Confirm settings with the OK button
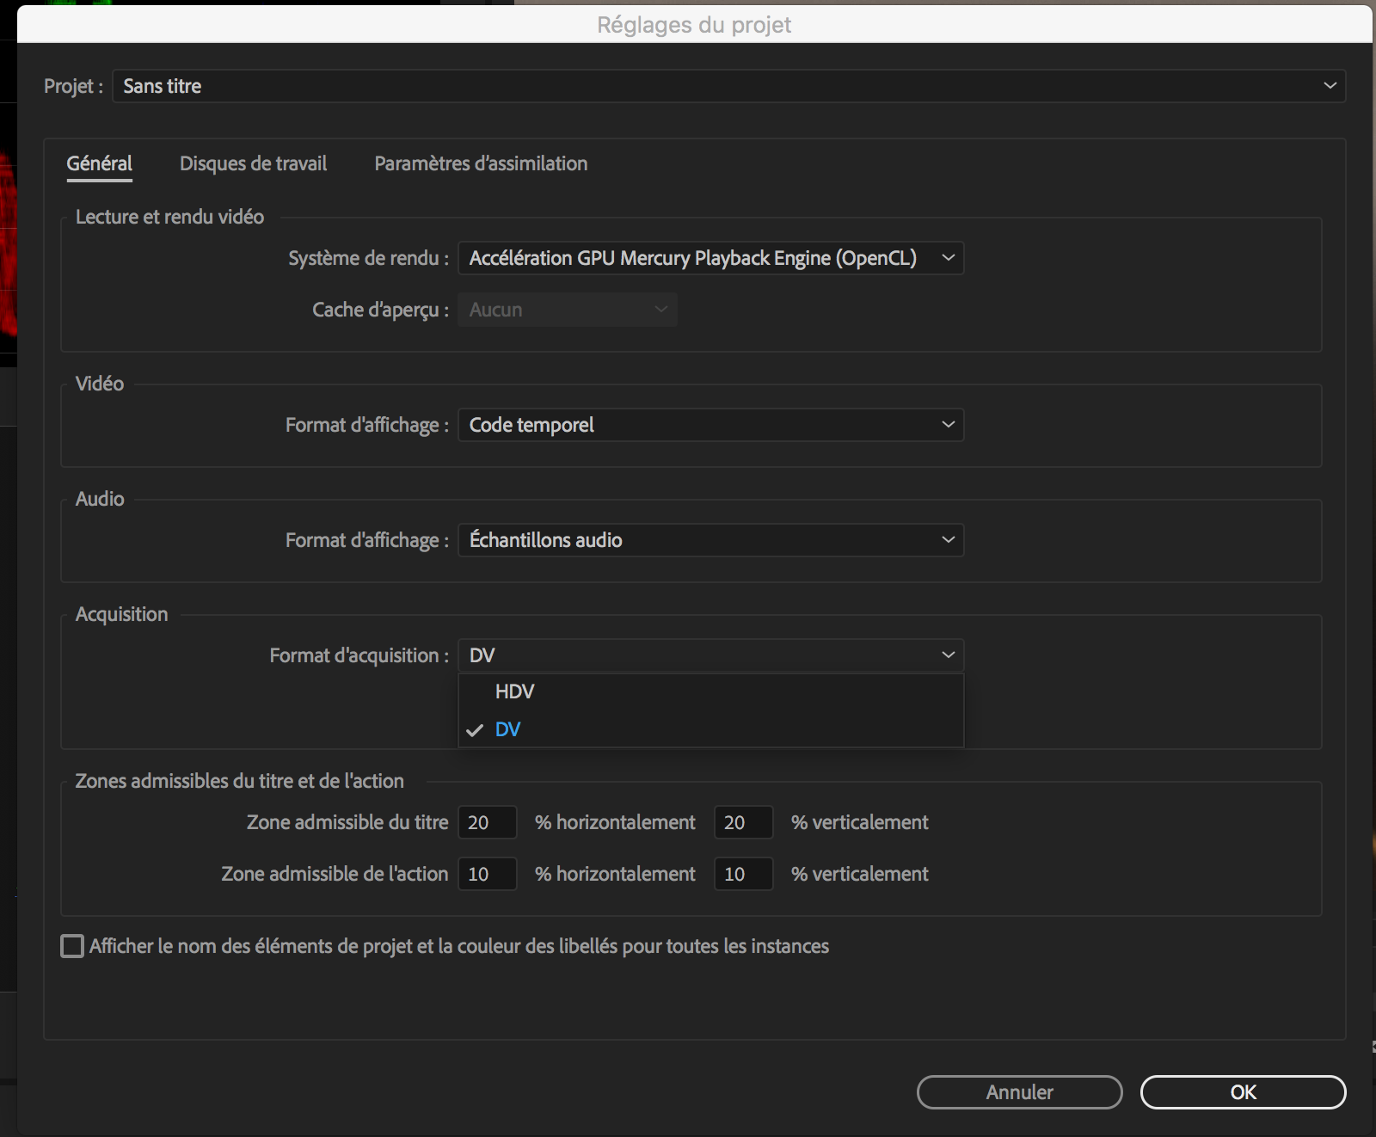 (x=1243, y=1092)
